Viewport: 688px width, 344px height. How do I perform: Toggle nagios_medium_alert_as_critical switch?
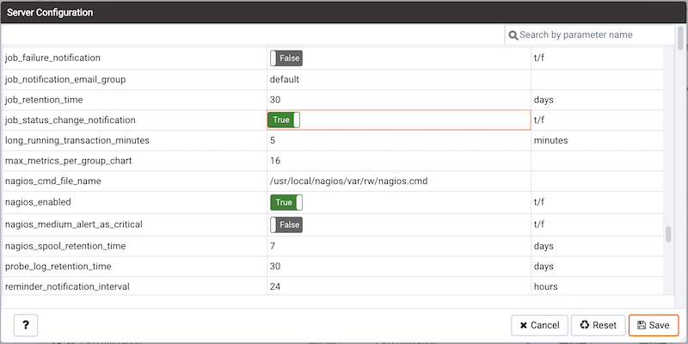pyautogui.click(x=286, y=224)
